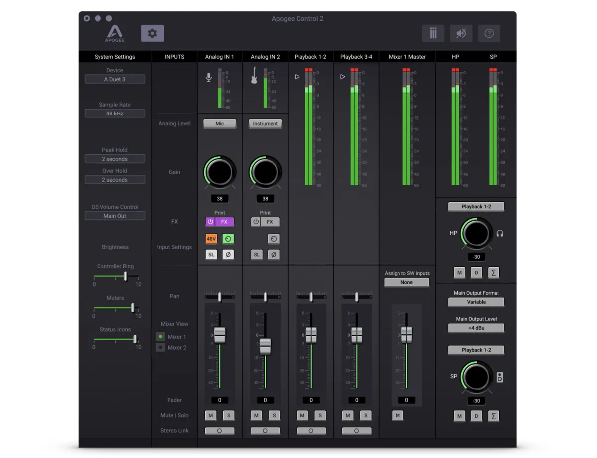Image resolution: width=597 pixels, height=458 pixels.
Task: Toggle polarity invert on Analog IN 1
Action: (228, 254)
